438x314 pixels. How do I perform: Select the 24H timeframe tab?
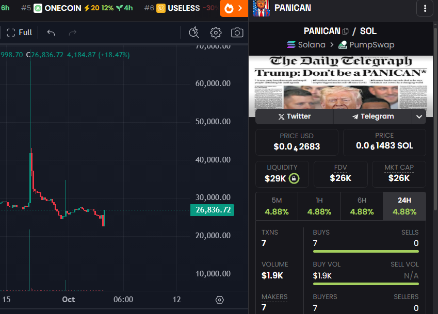click(404, 206)
